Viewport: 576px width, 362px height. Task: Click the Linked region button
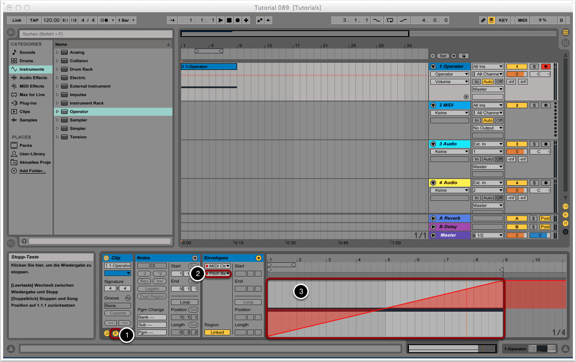217,333
